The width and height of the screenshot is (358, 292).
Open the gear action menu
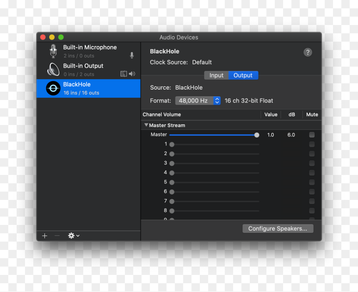point(74,236)
